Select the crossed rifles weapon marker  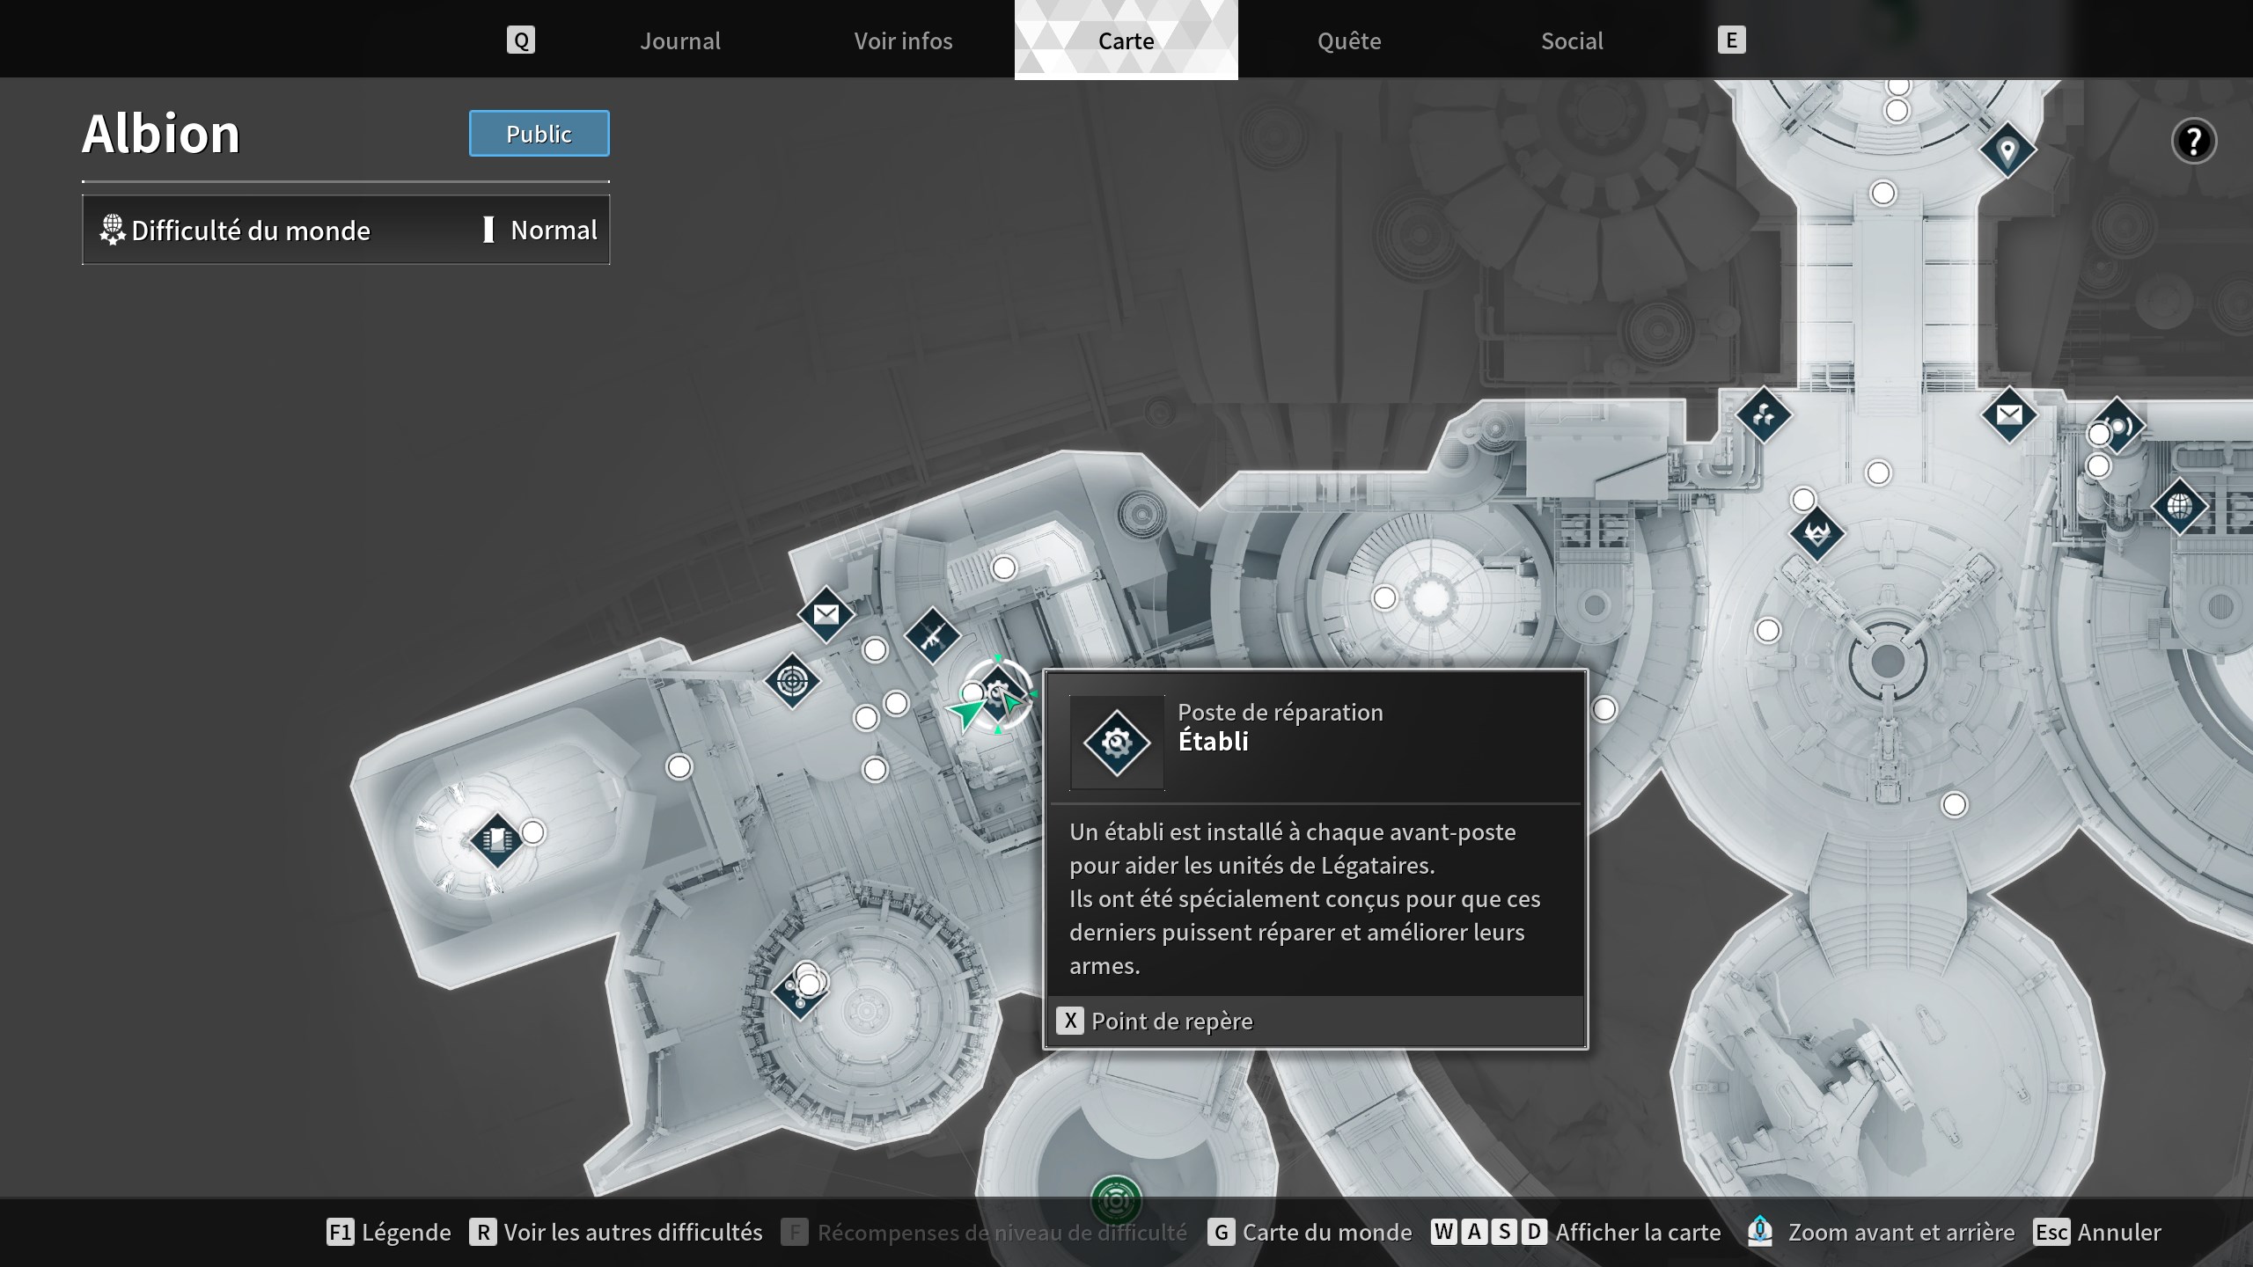(x=932, y=635)
